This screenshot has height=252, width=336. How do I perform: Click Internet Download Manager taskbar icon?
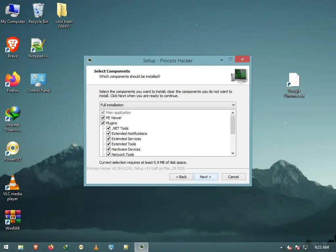coord(66,247)
